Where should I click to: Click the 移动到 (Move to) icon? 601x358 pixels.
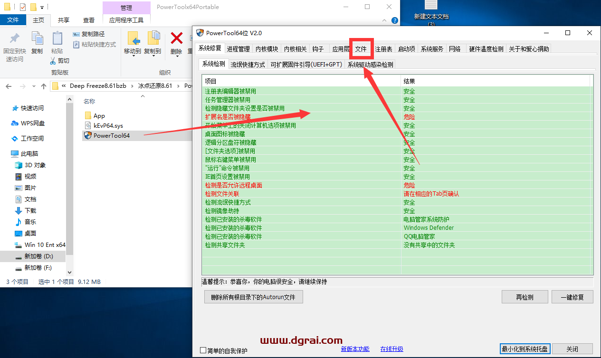[133, 38]
